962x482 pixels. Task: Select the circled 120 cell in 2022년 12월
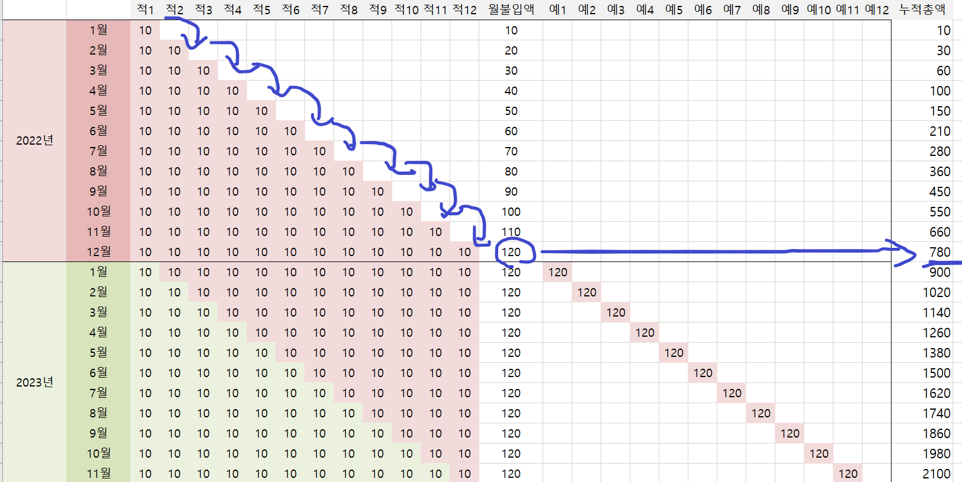click(511, 252)
